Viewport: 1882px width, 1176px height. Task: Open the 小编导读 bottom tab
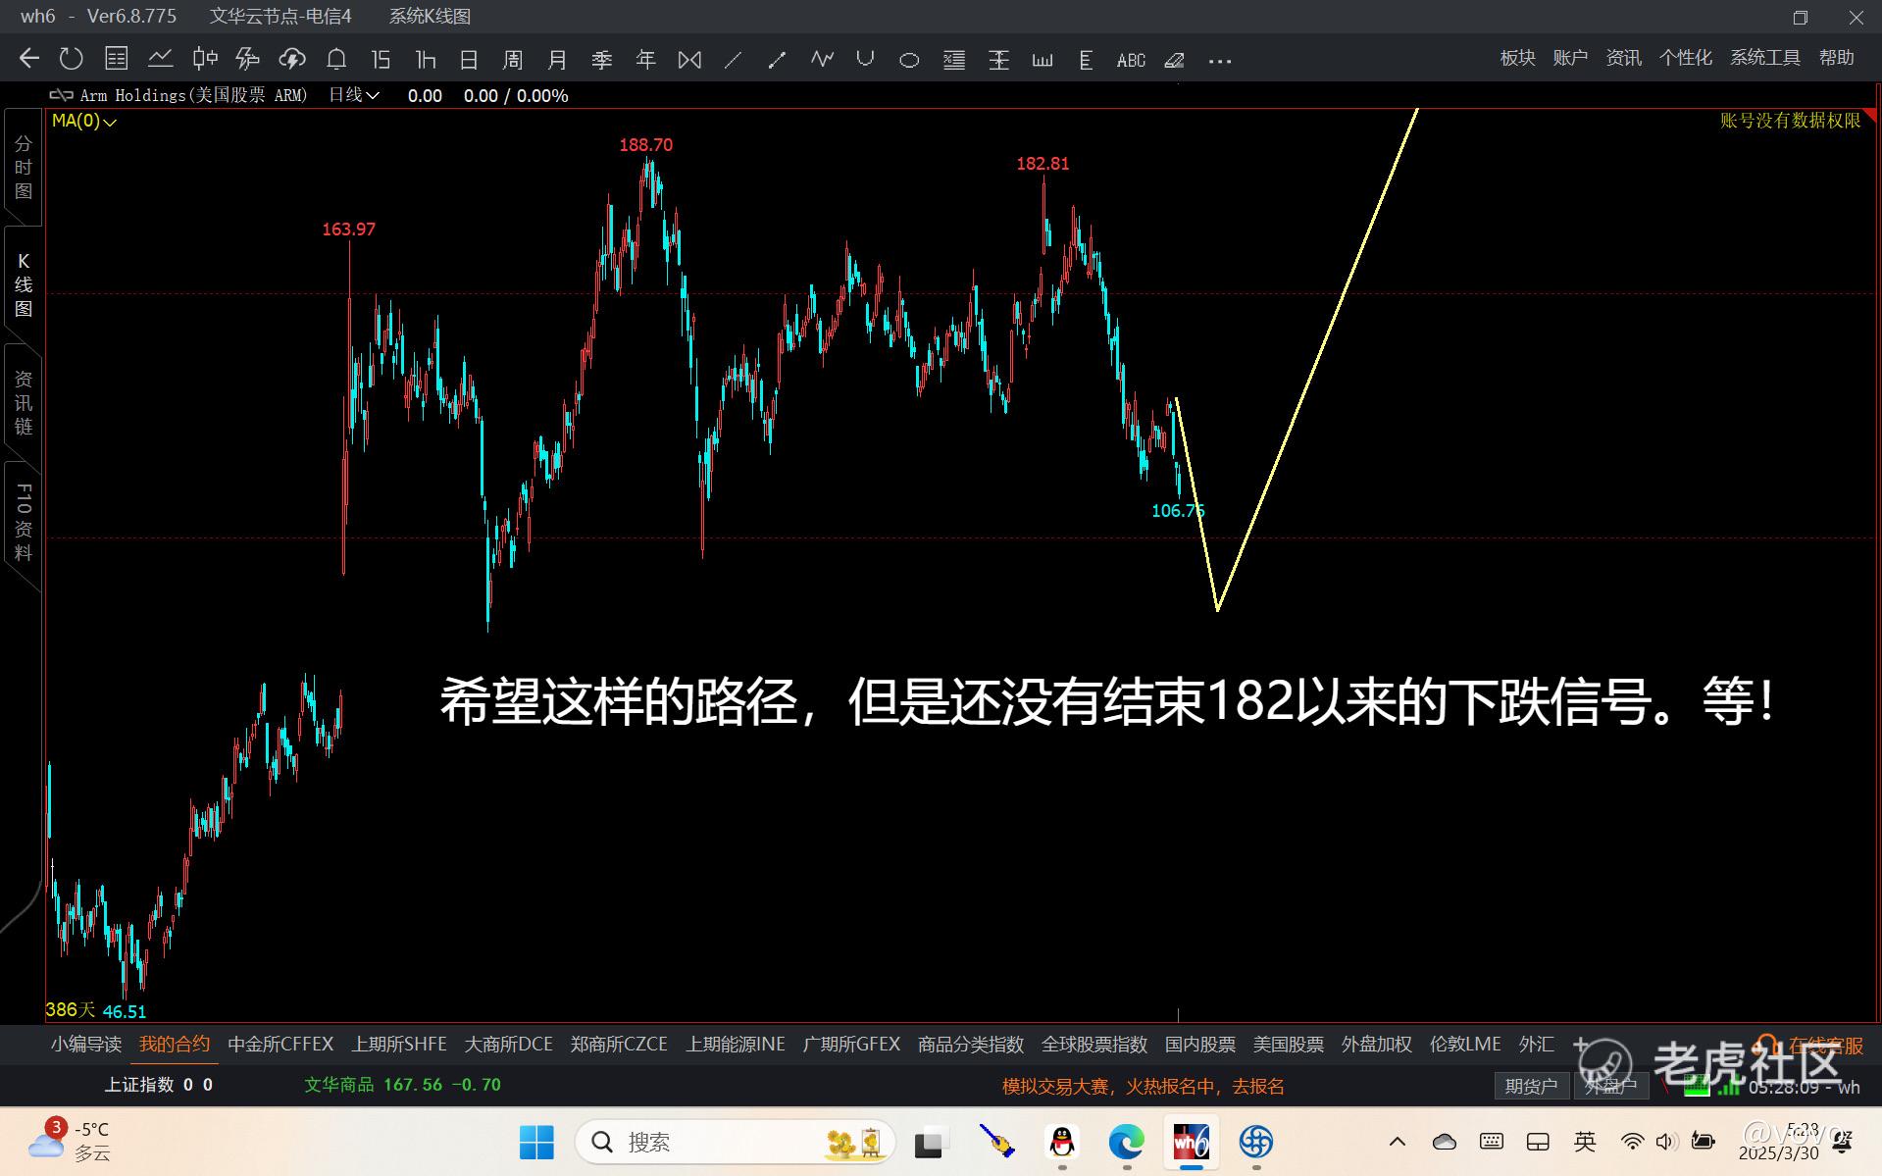point(86,1045)
